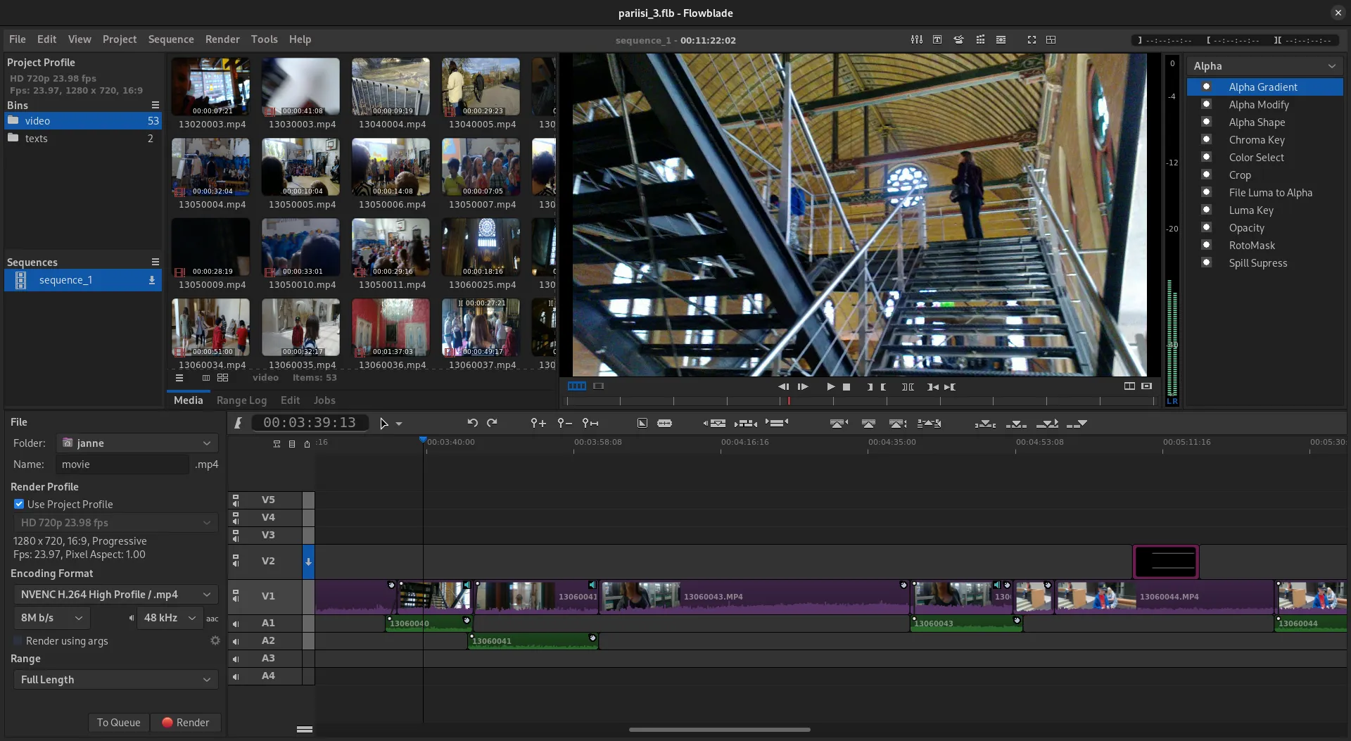This screenshot has height=741, width=1351.
Task: Open the window layout panel icon
Action: click(1051, 40)
